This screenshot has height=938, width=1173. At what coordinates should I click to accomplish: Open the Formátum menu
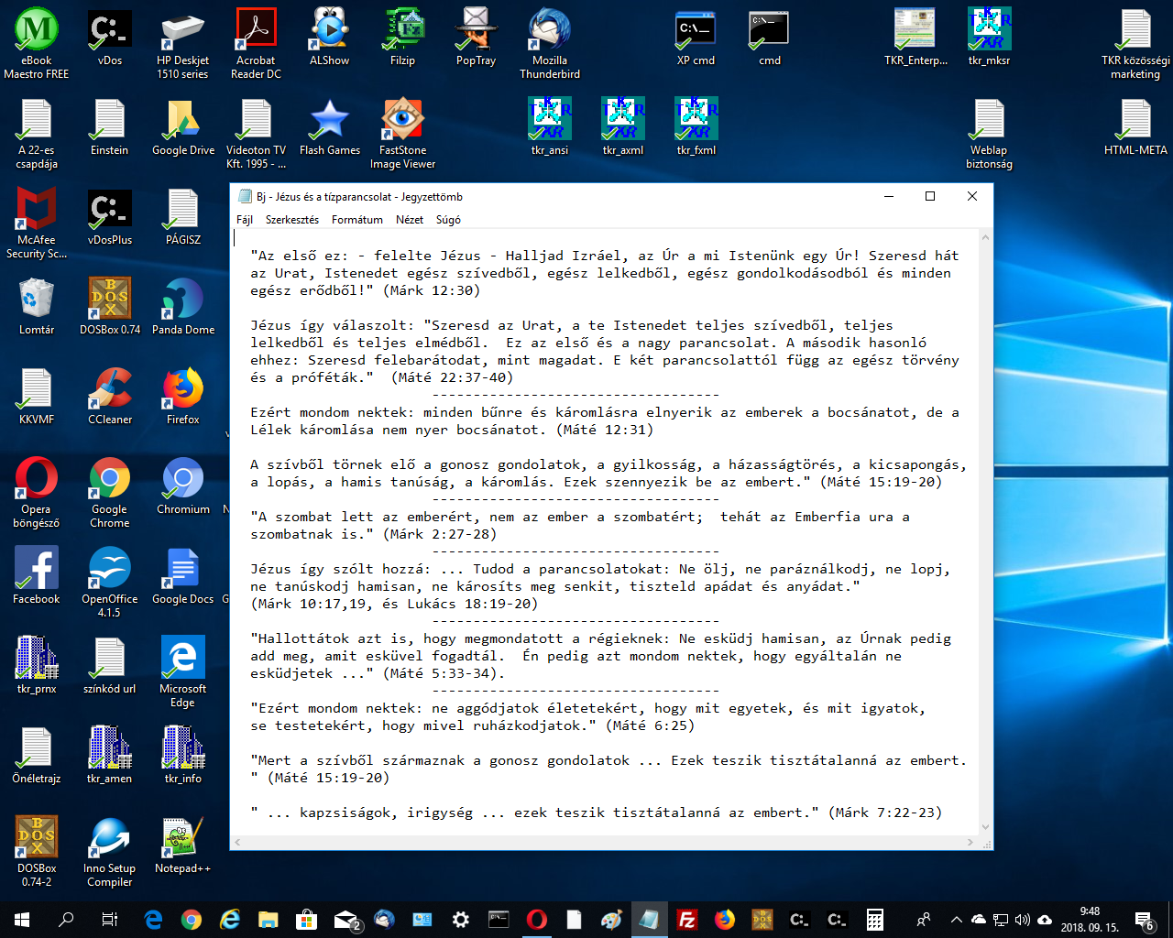357,220
